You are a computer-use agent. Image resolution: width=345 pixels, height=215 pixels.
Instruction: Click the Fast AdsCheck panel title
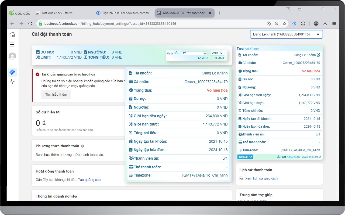tap(248, 49)
